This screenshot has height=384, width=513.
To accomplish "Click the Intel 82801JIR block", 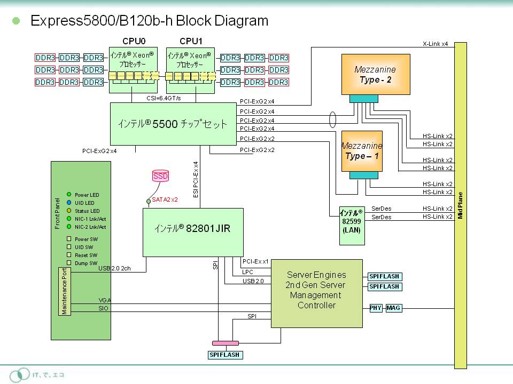I will pyautogui.click(x=192, y=232).
